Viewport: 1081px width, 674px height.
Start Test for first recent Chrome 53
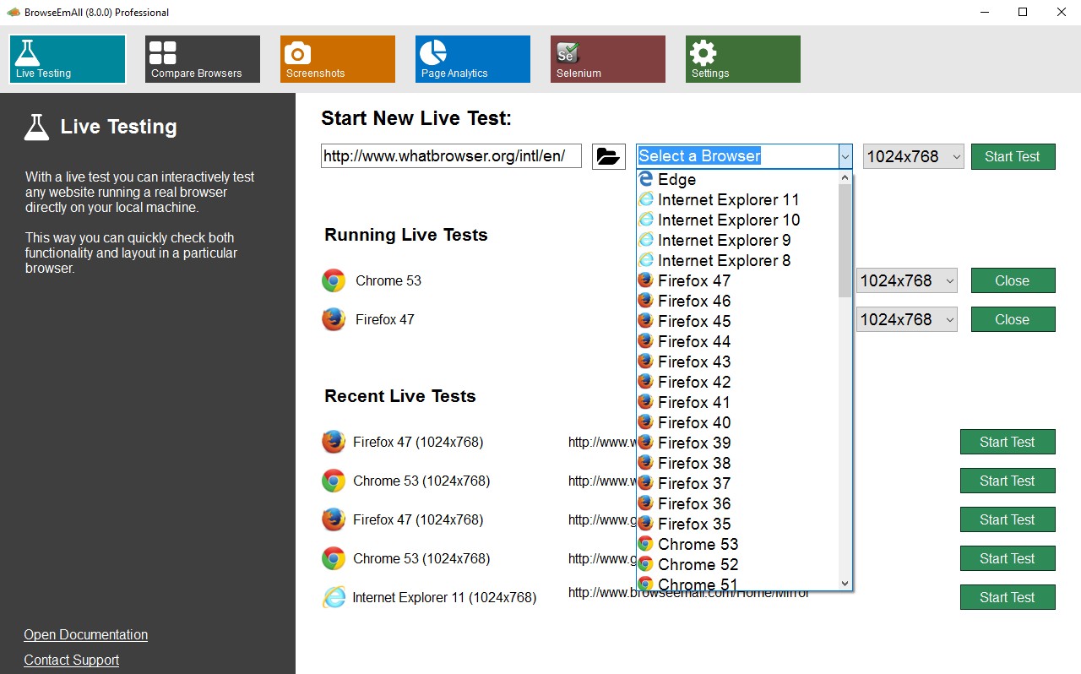(1008, 481)
